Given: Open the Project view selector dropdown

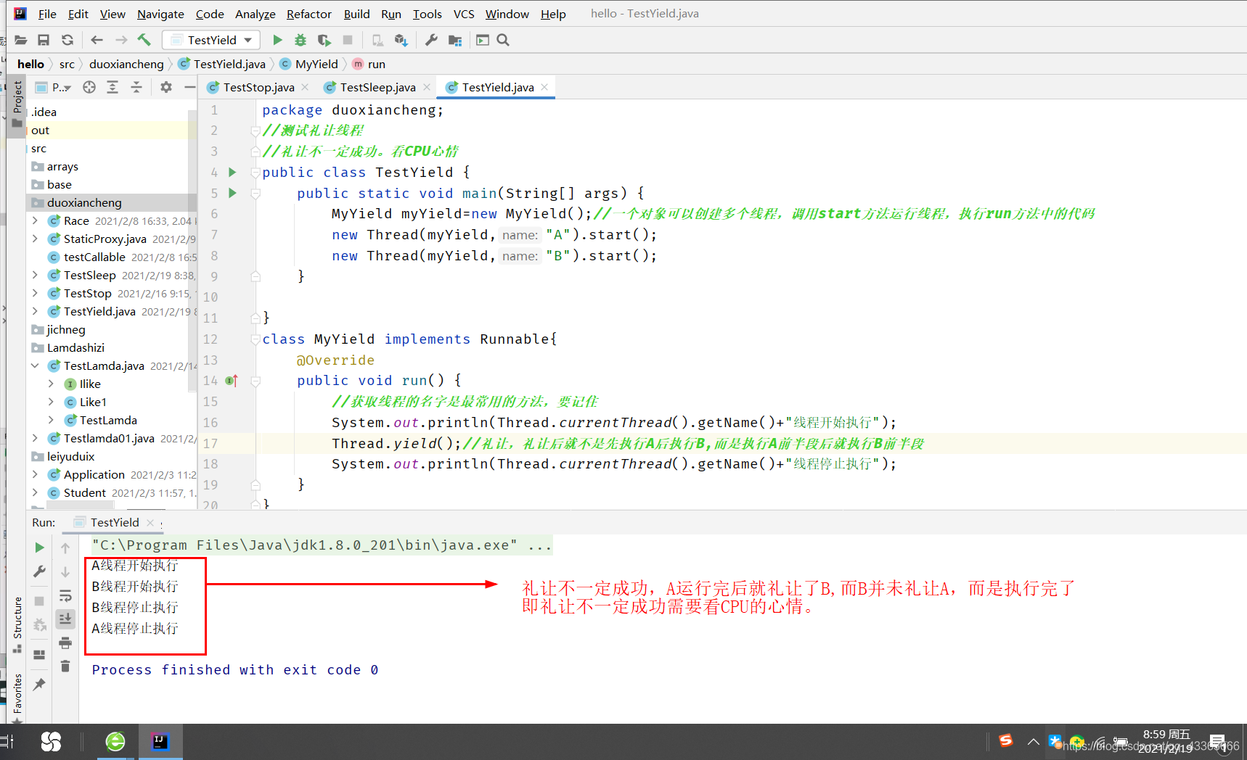Looking at the screenshot, I should click(62, 87).
